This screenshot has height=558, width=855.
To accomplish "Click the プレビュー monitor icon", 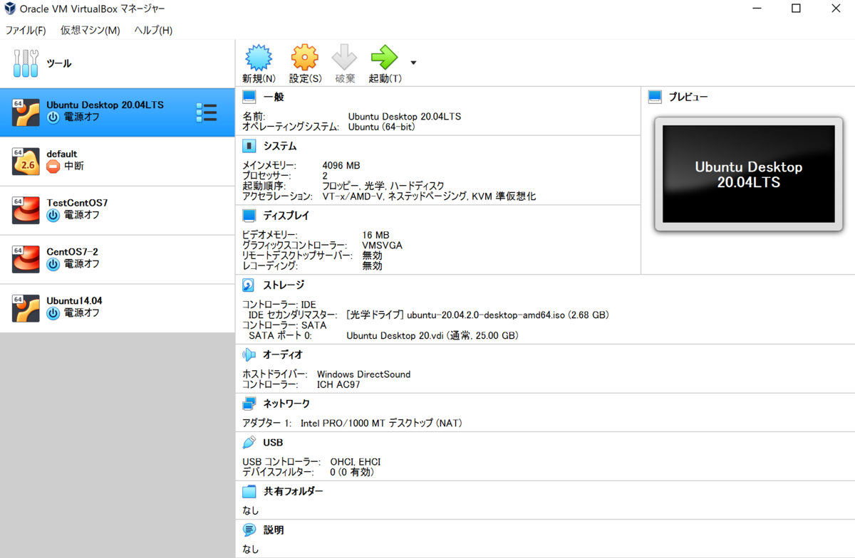I will pos(655,97).
